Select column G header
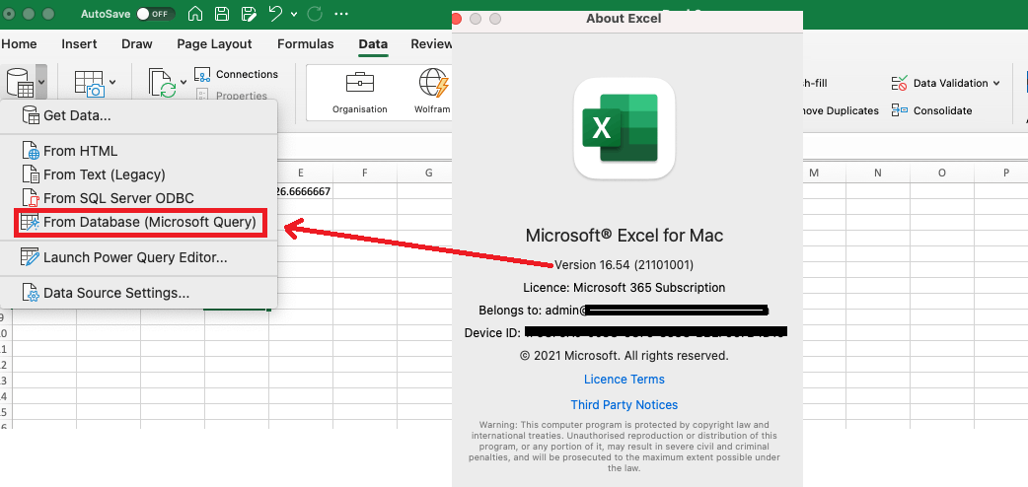 tap(429, 174)
